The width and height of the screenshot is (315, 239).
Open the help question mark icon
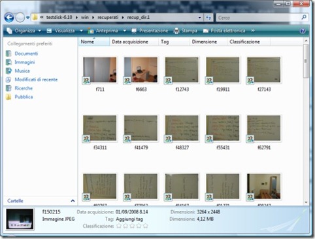[x=303, y=31]
